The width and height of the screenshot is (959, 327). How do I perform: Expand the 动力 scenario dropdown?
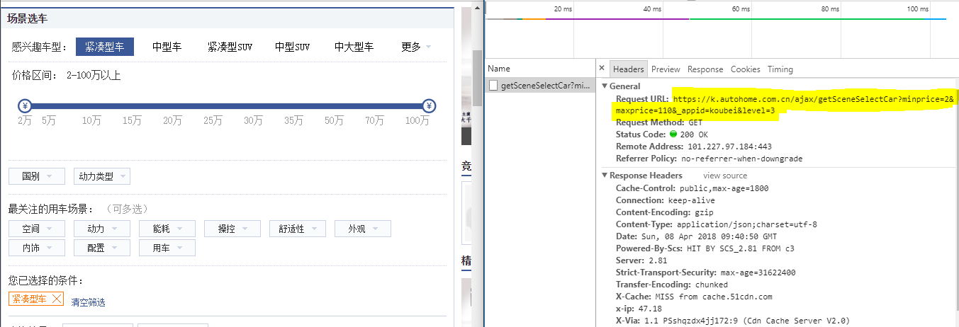pyautogui.click(x=101, y=229)
